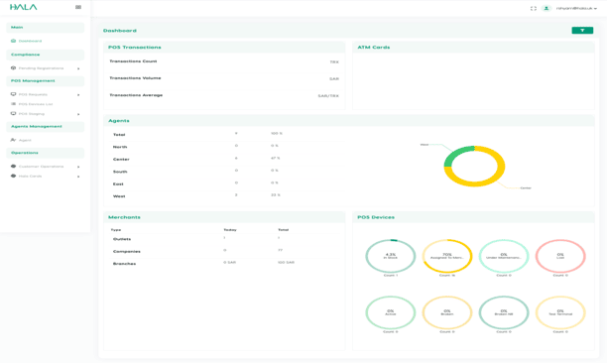Click the Total row in Agents
This screenshot has width=607, height=363.
click(226, 134)
